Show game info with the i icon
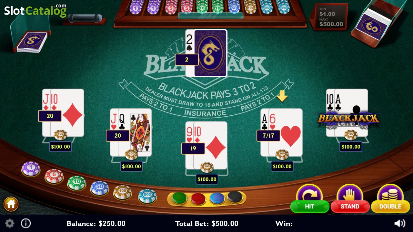The height and width of the screenshot is (232, 413). point(26,223)
